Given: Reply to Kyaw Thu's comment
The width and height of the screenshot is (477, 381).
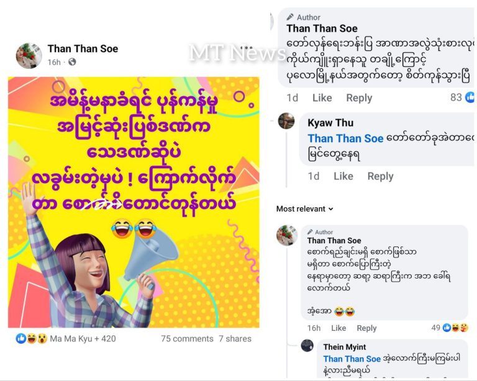Looking at the screenshot, I should pyautogui.click(x=380, y=176).
